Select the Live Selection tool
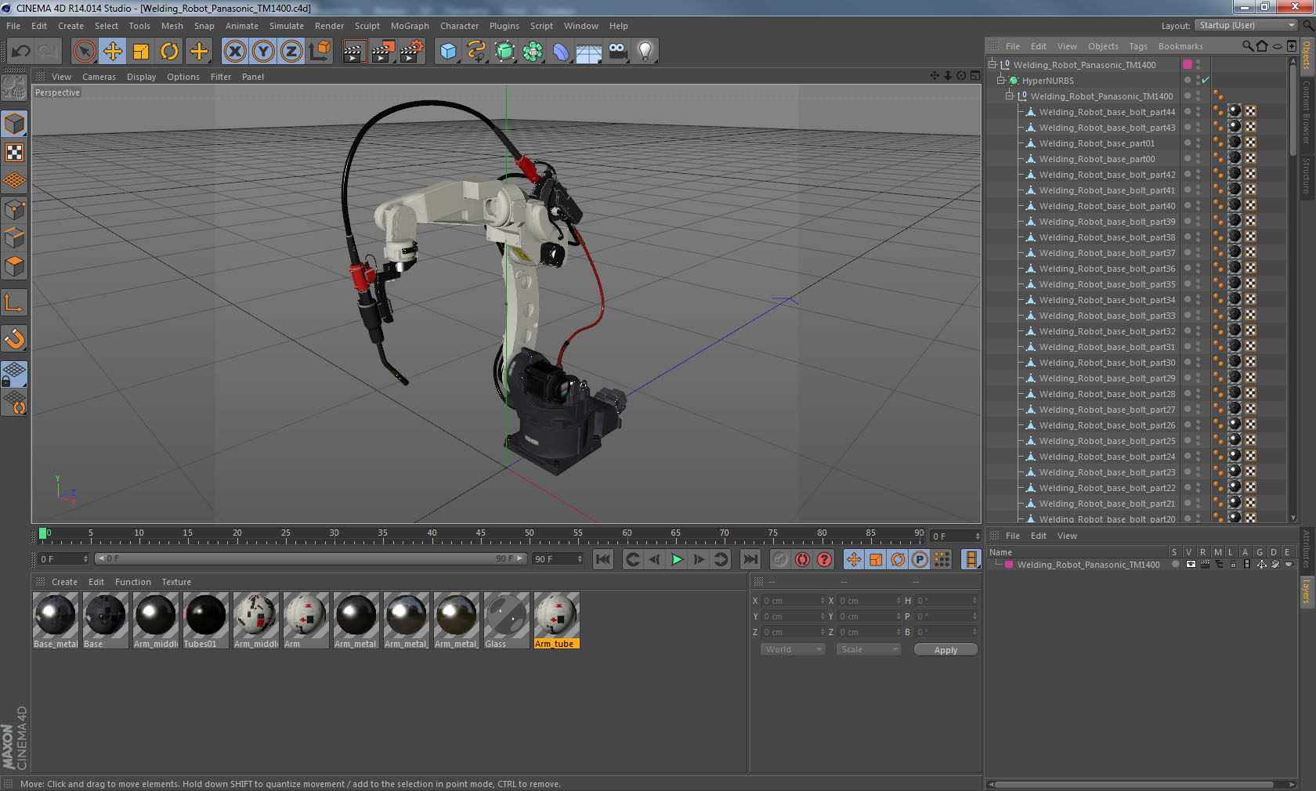 tap(84, 52)
